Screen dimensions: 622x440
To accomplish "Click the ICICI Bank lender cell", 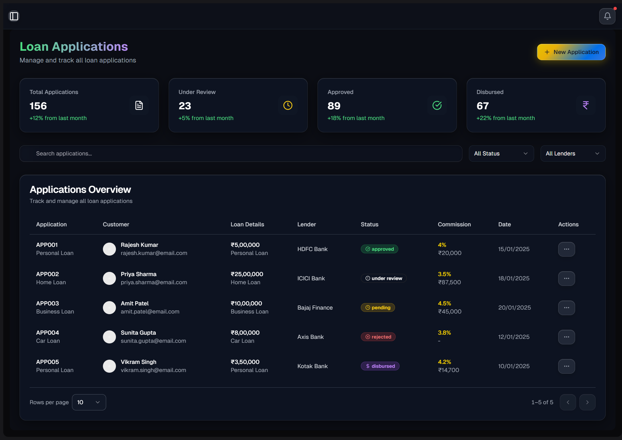I will [311, 278].
